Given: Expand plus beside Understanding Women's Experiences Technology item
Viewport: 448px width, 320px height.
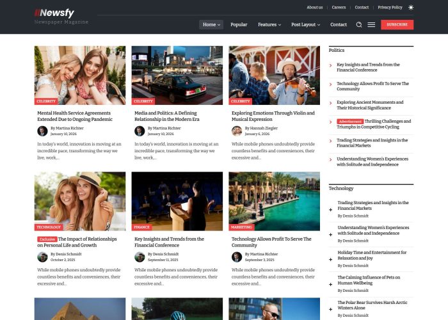Looking at the screenshot, I should point(331,235).
